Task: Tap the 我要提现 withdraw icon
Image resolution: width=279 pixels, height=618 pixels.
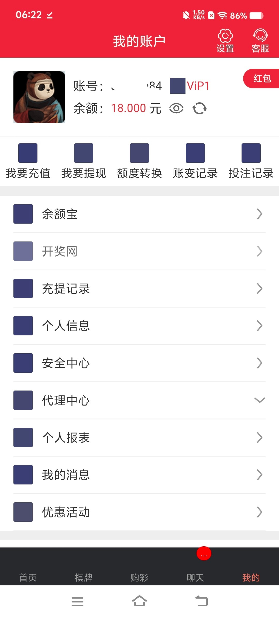Action: tap(84, 153)
